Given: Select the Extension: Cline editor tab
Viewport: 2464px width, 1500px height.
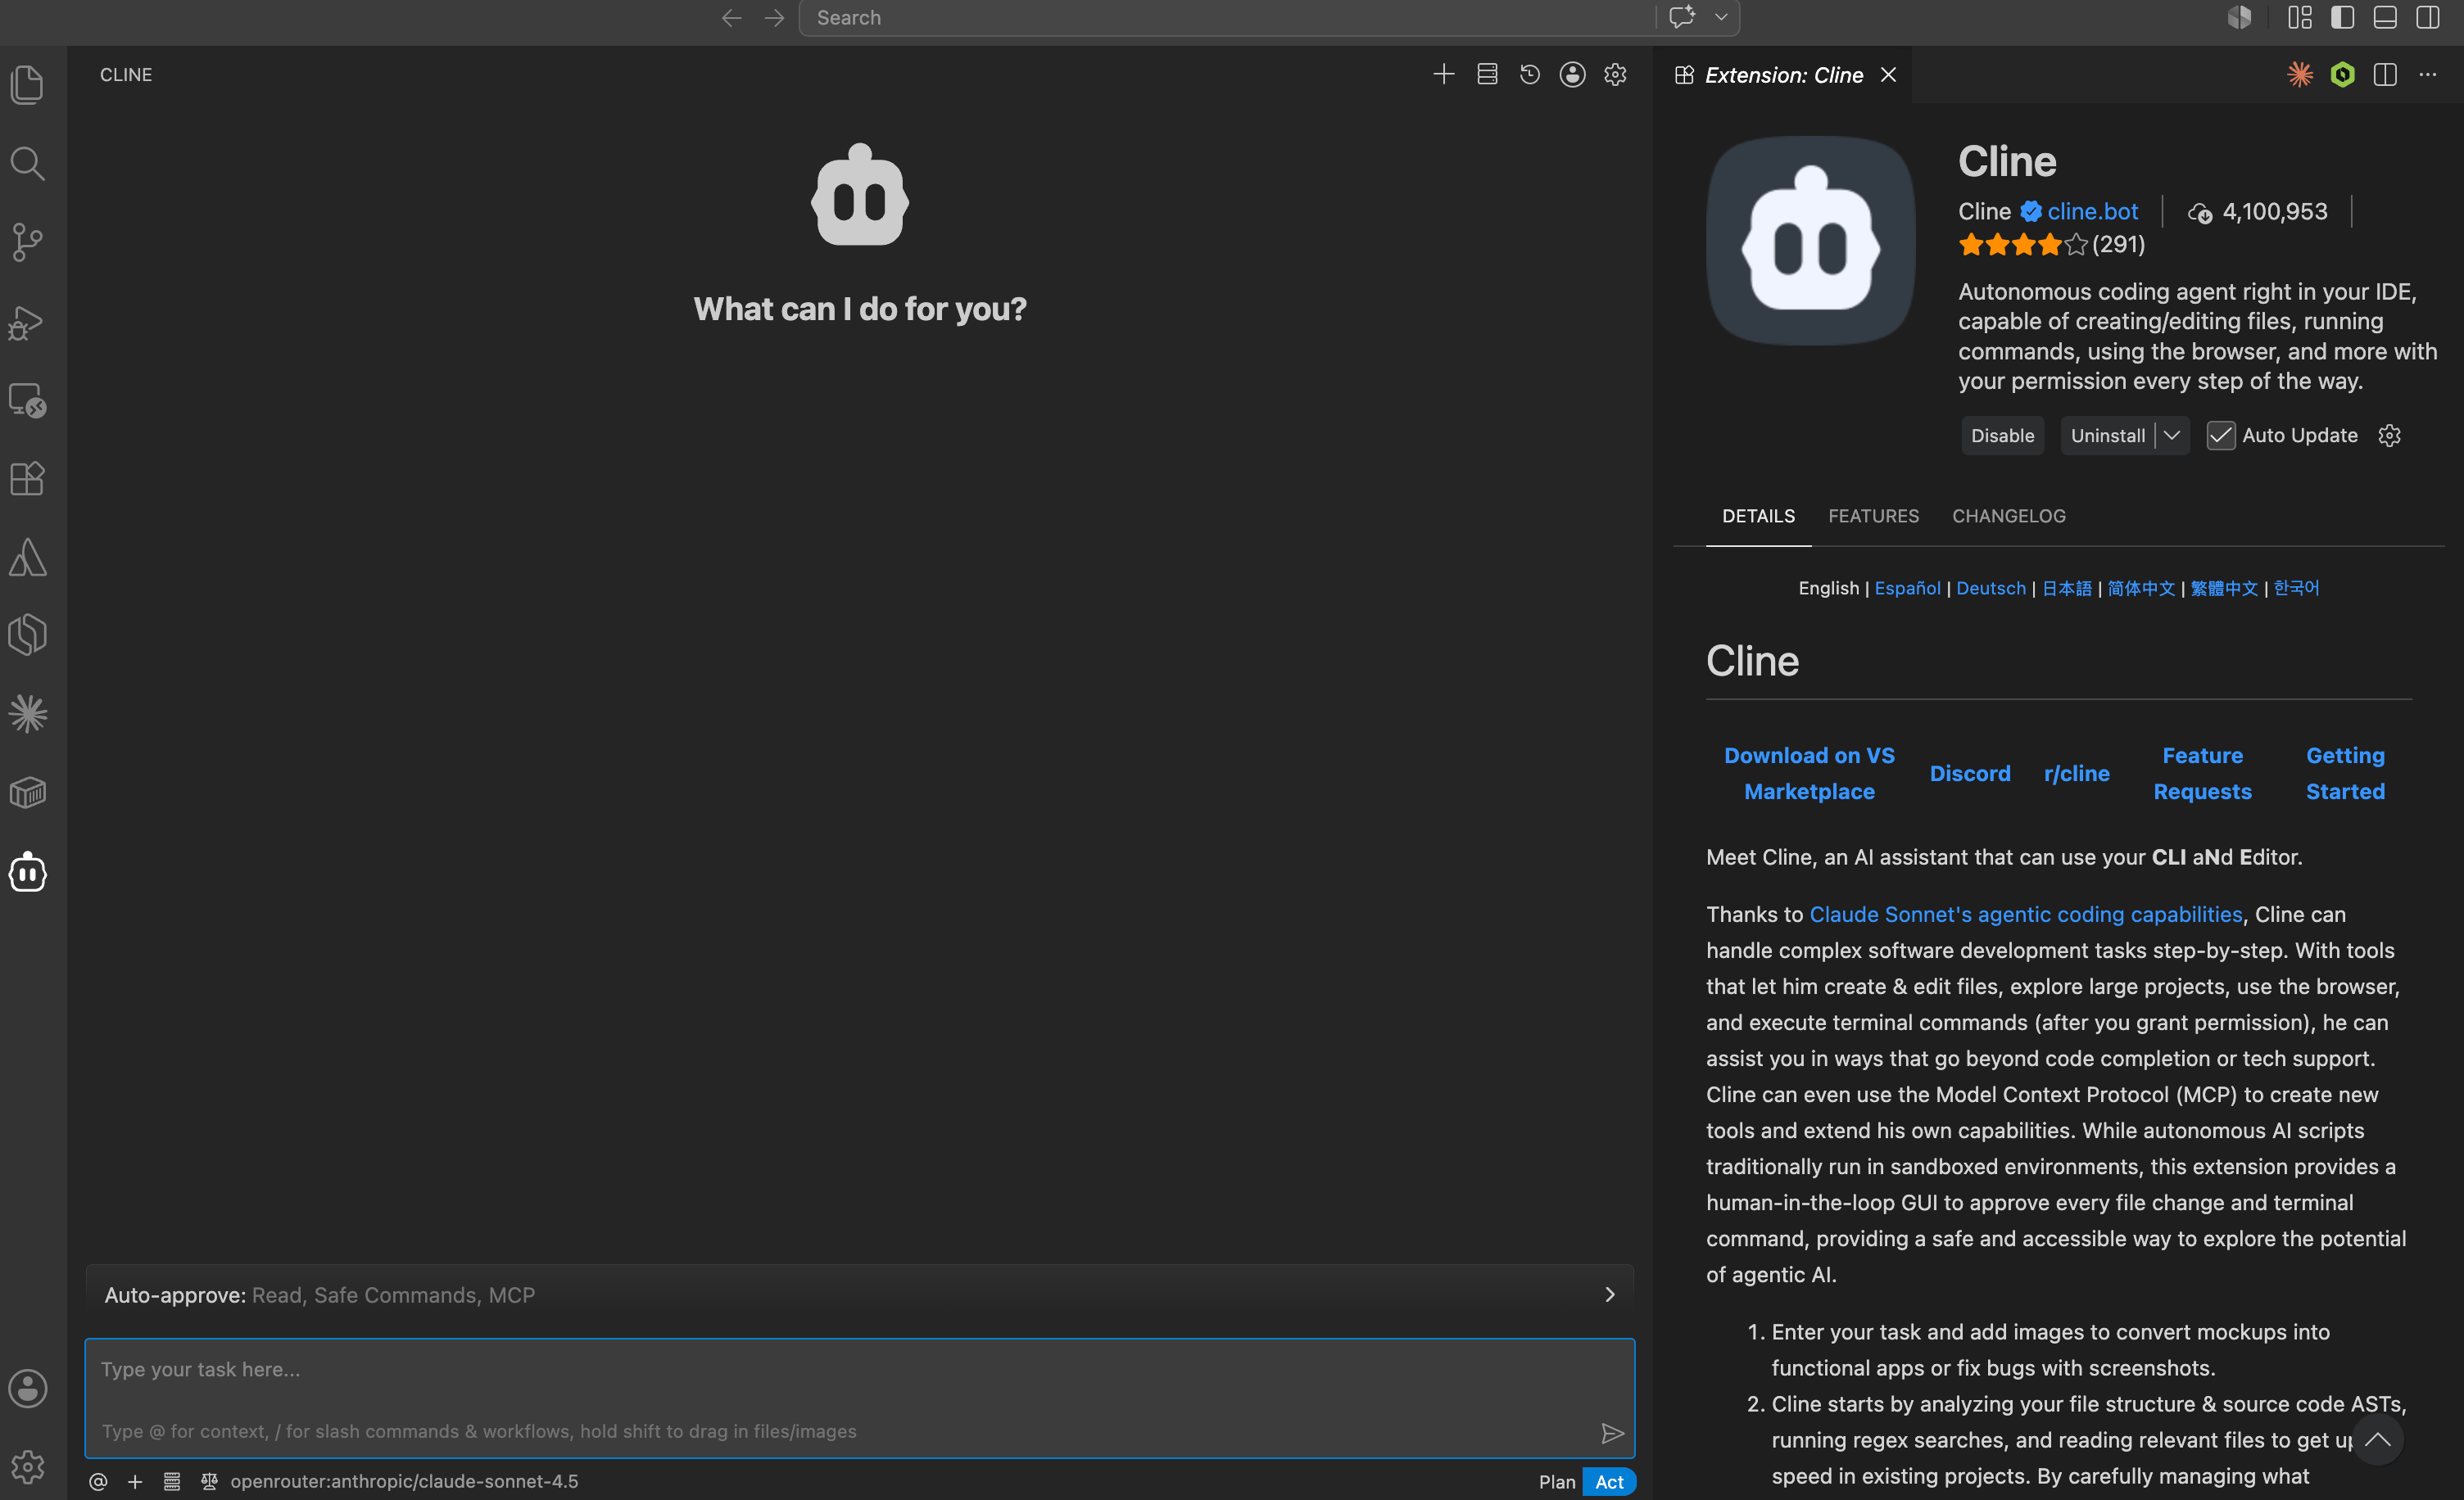Looking at the screenshot, I should click(x=1783, y=75).
